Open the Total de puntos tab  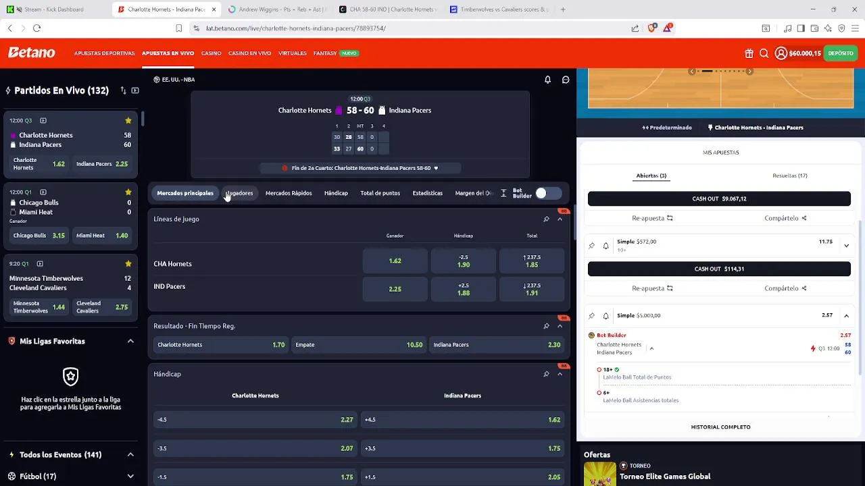(380, 193)
